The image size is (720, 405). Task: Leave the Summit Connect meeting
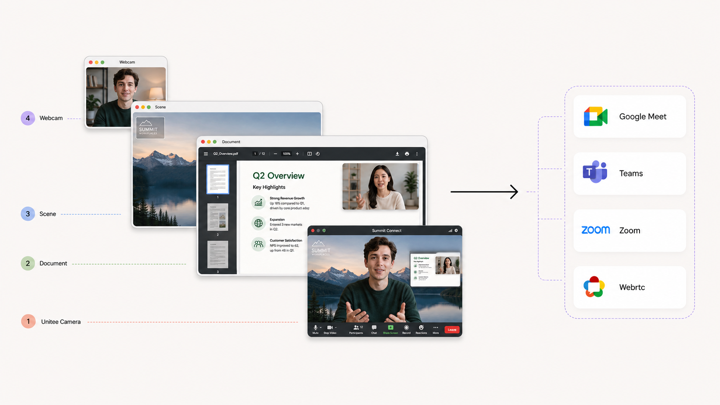pyautogui.click(x=452, y=330)
